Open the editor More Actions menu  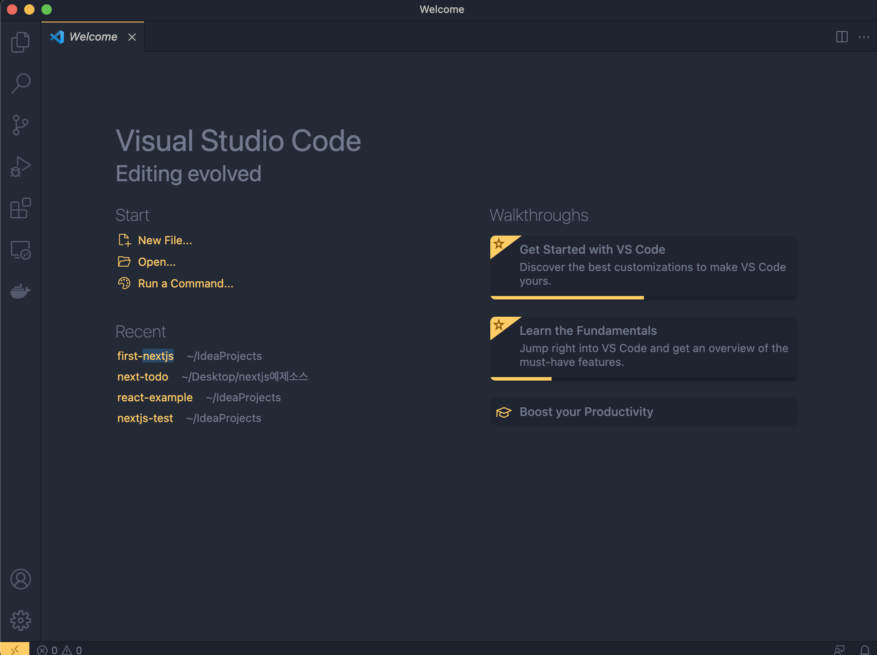(864, 37)
